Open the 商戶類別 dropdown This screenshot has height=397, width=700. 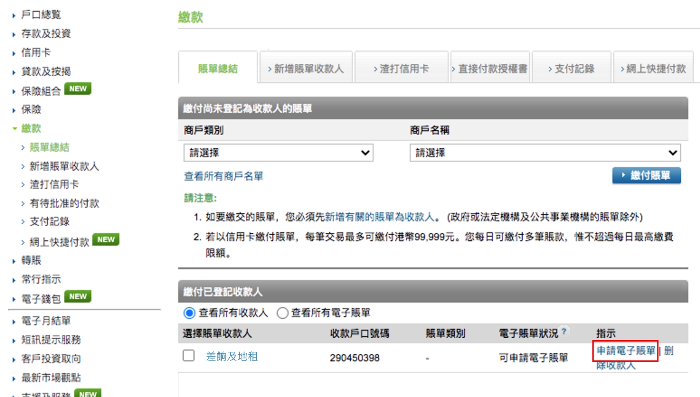(x=278, y=153)
